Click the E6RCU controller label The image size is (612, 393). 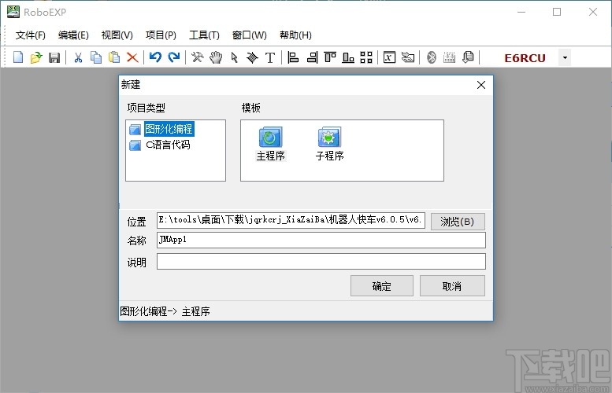[x=525, y=58]
